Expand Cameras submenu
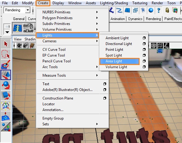 pyautogui.click(x=97, y=41)
